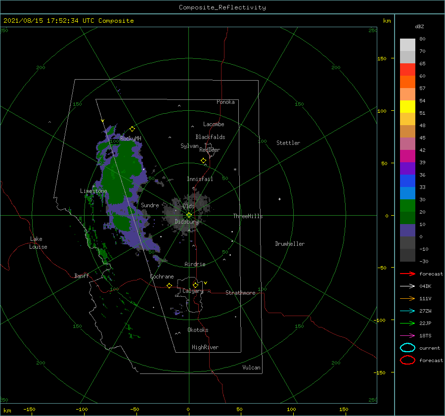This screenshot has height=416, width=445.
Task: Pick the cyan 27ZW arrow symbol
Action: pos(407,311)
